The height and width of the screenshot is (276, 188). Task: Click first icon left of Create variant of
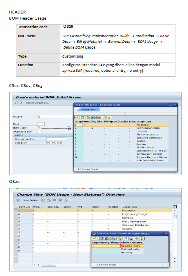pyautogui.click(x=16, y=103)
